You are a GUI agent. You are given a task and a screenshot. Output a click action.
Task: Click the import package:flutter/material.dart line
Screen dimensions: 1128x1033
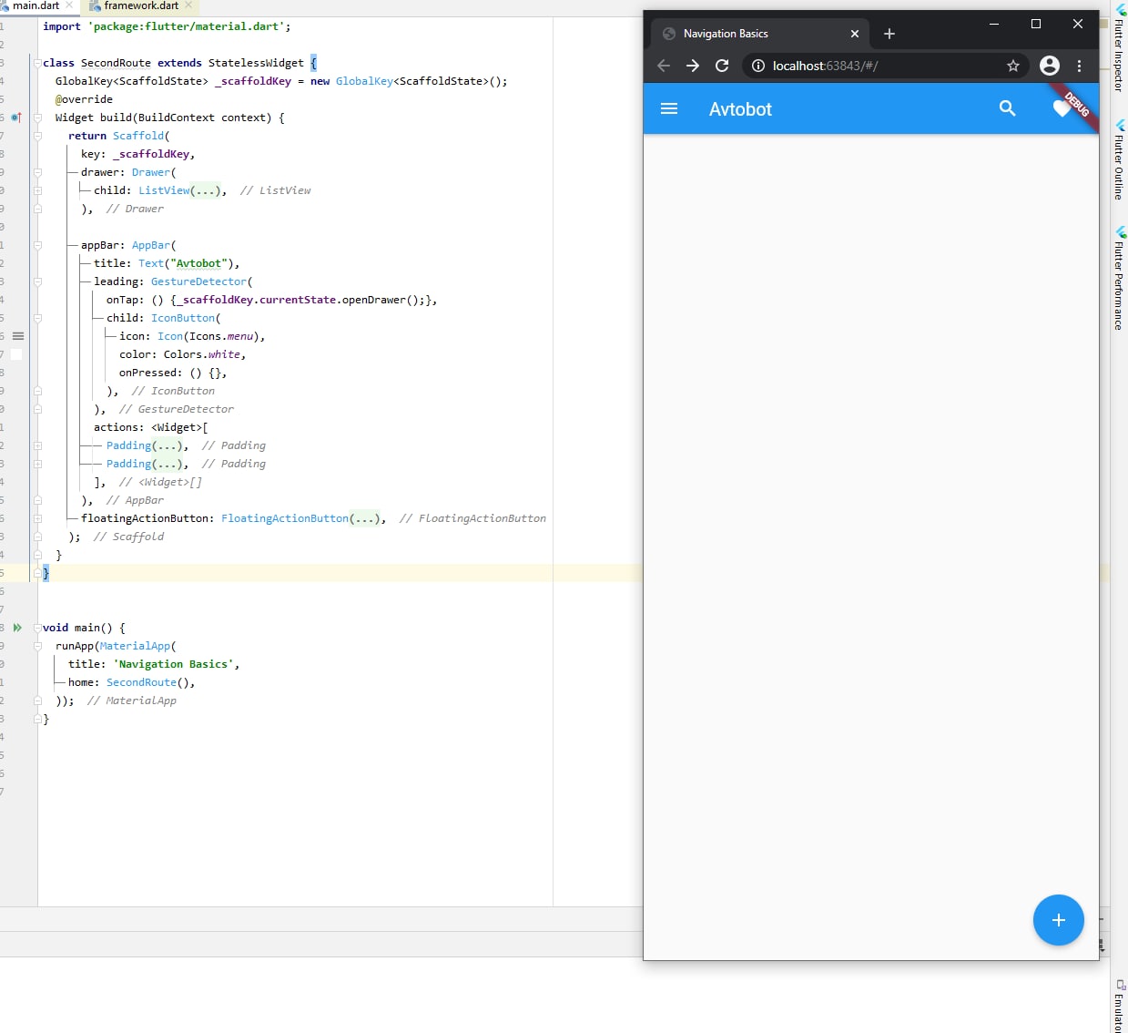[x=167, y=26]
